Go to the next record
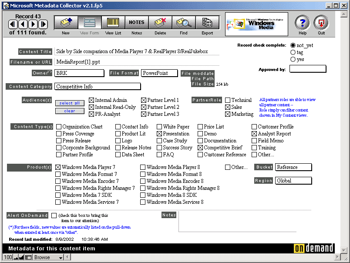The image size is (350, 263). coord(33,24)
